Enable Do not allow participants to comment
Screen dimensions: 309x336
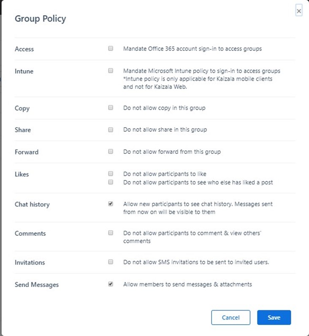pyautogui.click(x=111, y=233)
